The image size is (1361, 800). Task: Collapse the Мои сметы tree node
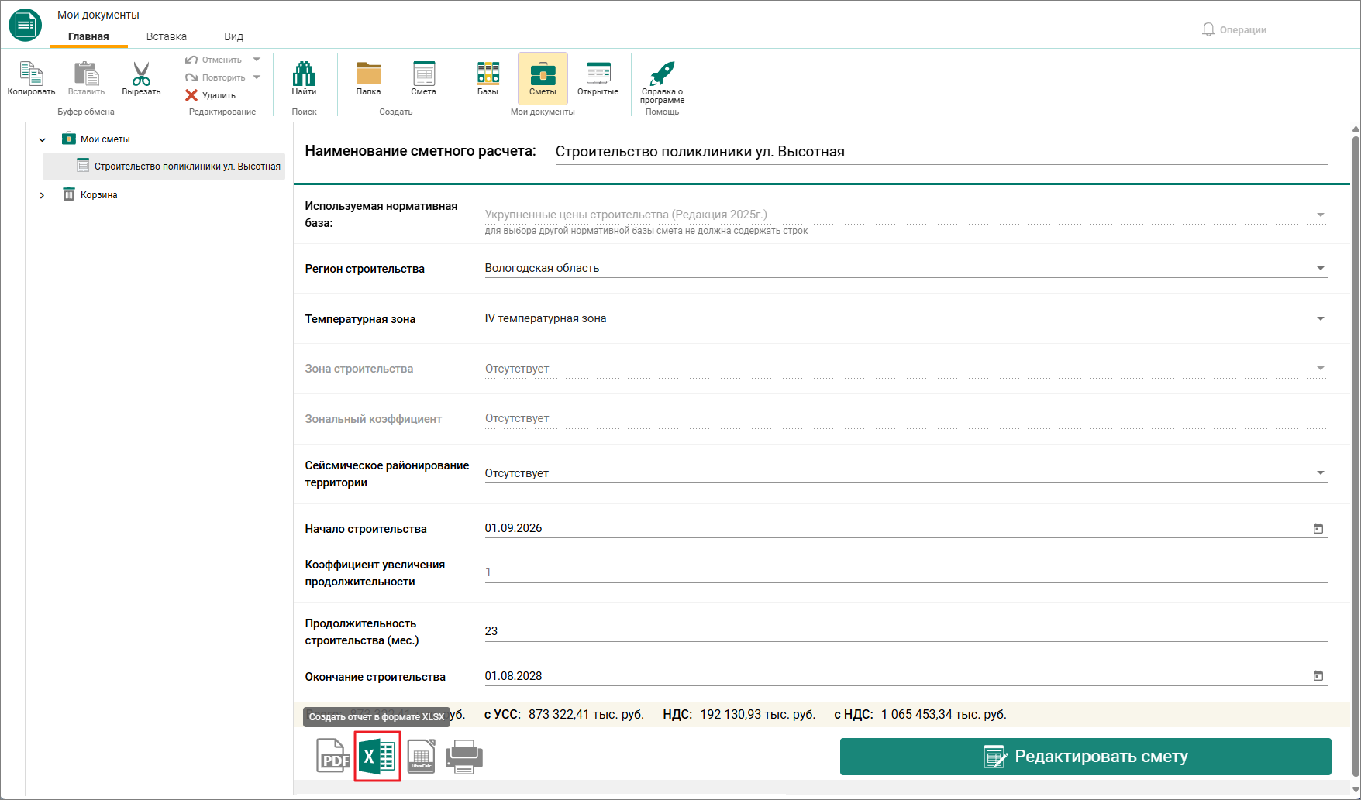click(x=43, y=139)
